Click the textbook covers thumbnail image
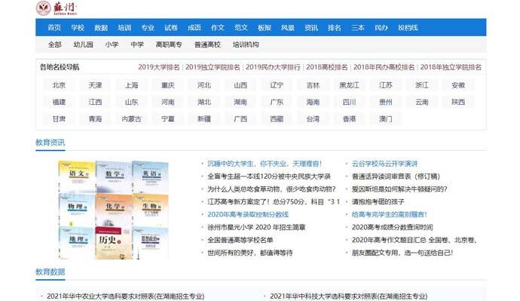Image resolution: width=520 pixels, height=301 pixels. 113,210
